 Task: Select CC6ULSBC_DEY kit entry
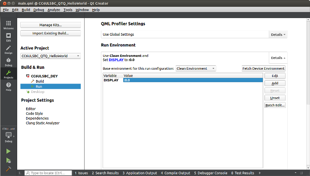[44, 76]
